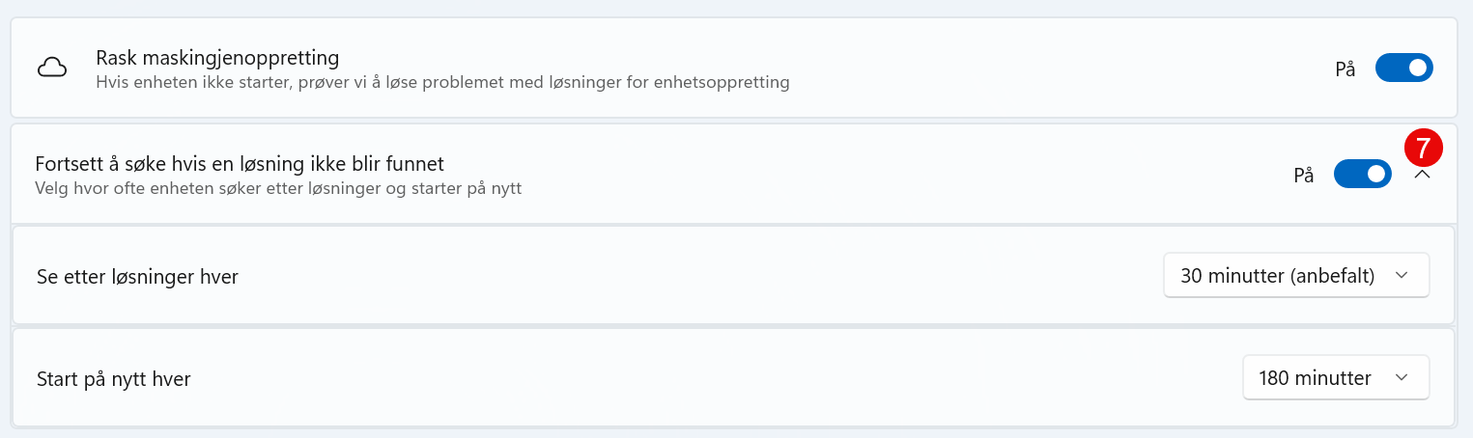Open the 30 minutter (anbefalt) dropdown
This screenshot has height=438, width=1473.
(1296, 276)
